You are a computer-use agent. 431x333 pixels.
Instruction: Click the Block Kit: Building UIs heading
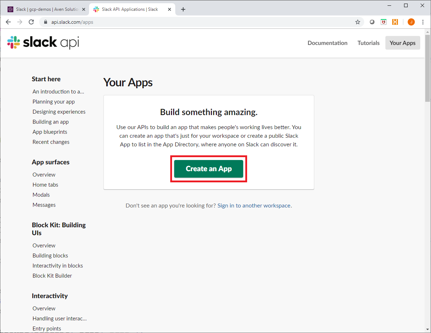(x=59, y=229)
